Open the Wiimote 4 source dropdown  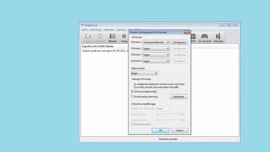pyautogui.click(x=156, y=61)
